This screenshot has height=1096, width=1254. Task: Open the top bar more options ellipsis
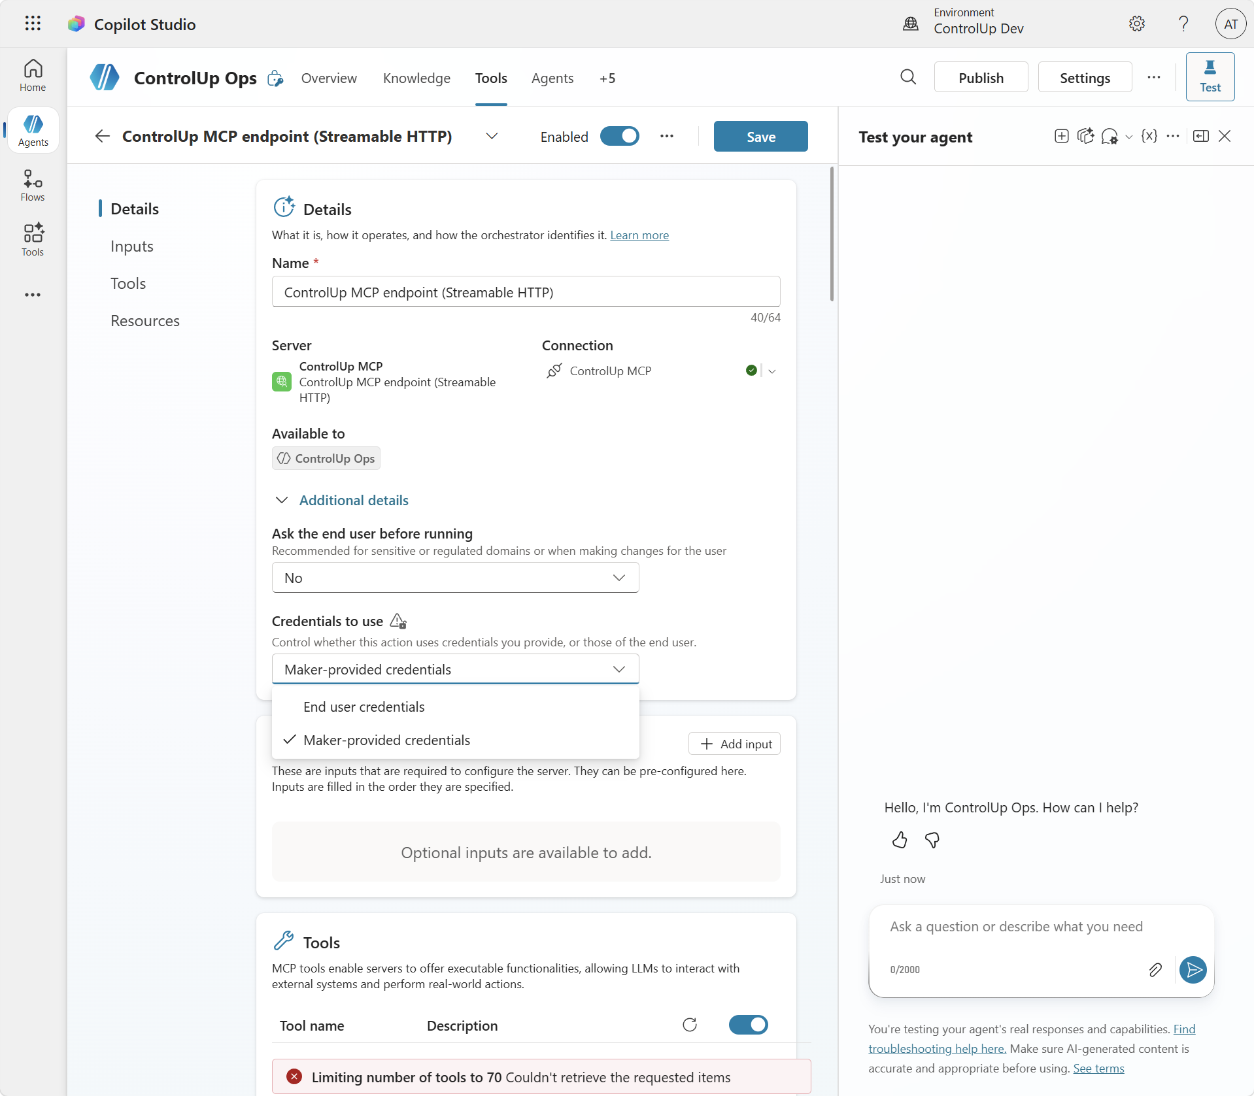[x=1154, y=77]
